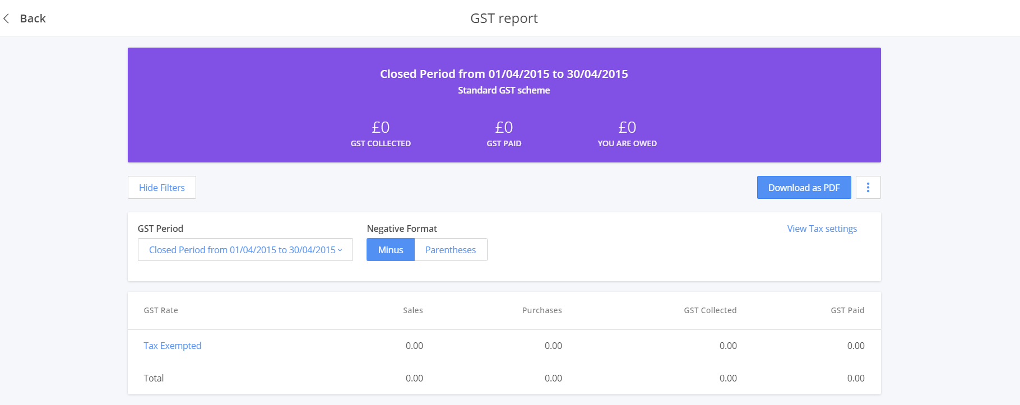The height and width of the screenshot is (405, 1020).
Task: Click the GST Period filter label
Action: click(x=160, y=229)
